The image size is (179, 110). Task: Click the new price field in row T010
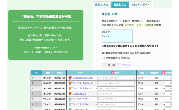click(x=168, y=83)
